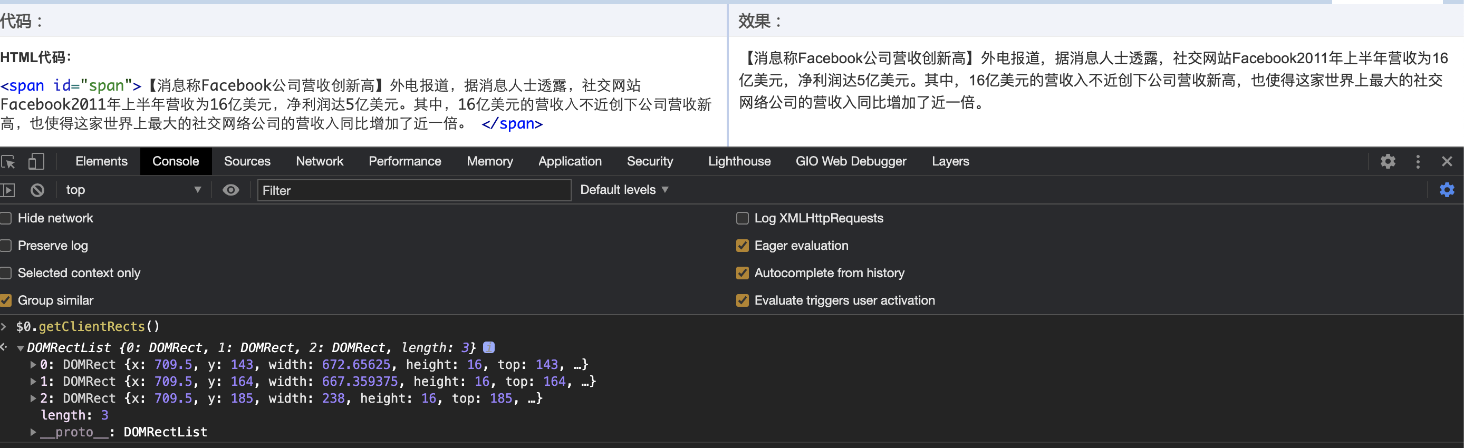
Task: Create a live expression with the eye icon
Action: (231, 190)
